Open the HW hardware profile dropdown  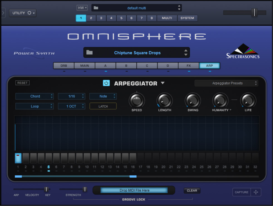click(x=82, y=8)
